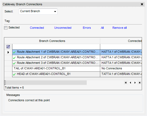Close the Cableway Branch Connections panel
Image resolution: width=147 pixels, height=116 pixels.
tap(142, 4)
